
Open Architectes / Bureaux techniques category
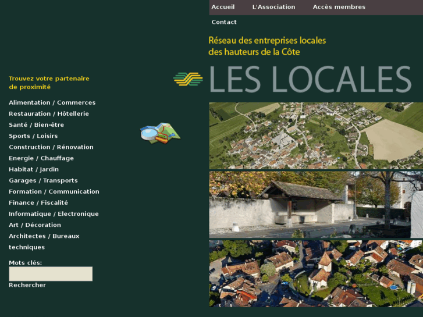(44, 241)
